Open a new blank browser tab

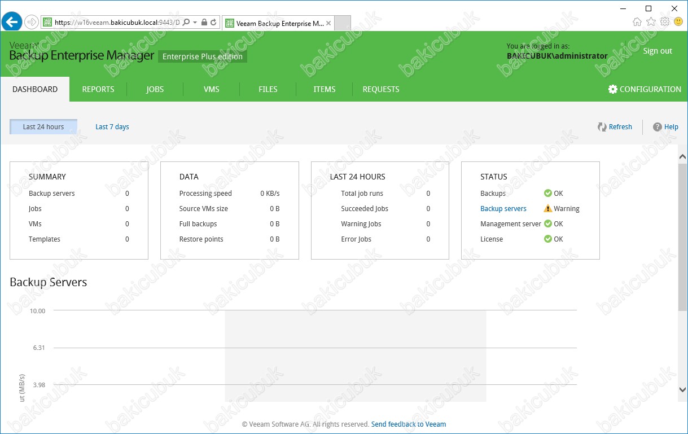343,23
